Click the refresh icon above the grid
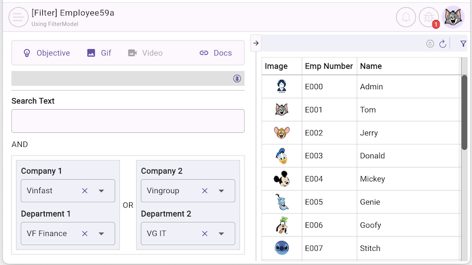The image size is (472, 265). 443,43
